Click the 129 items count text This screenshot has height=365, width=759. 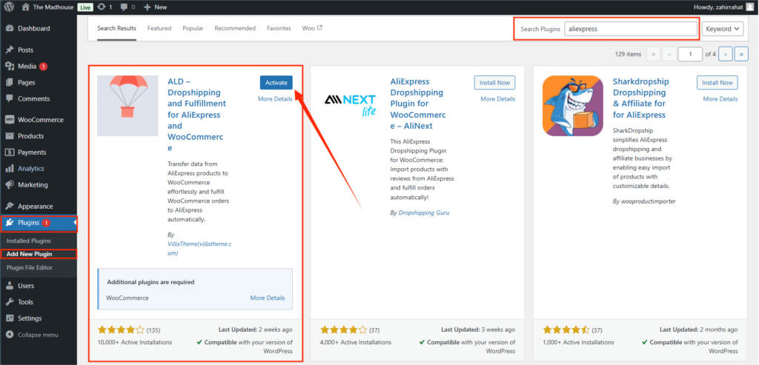pyautogui.click(x=627, y=54)
